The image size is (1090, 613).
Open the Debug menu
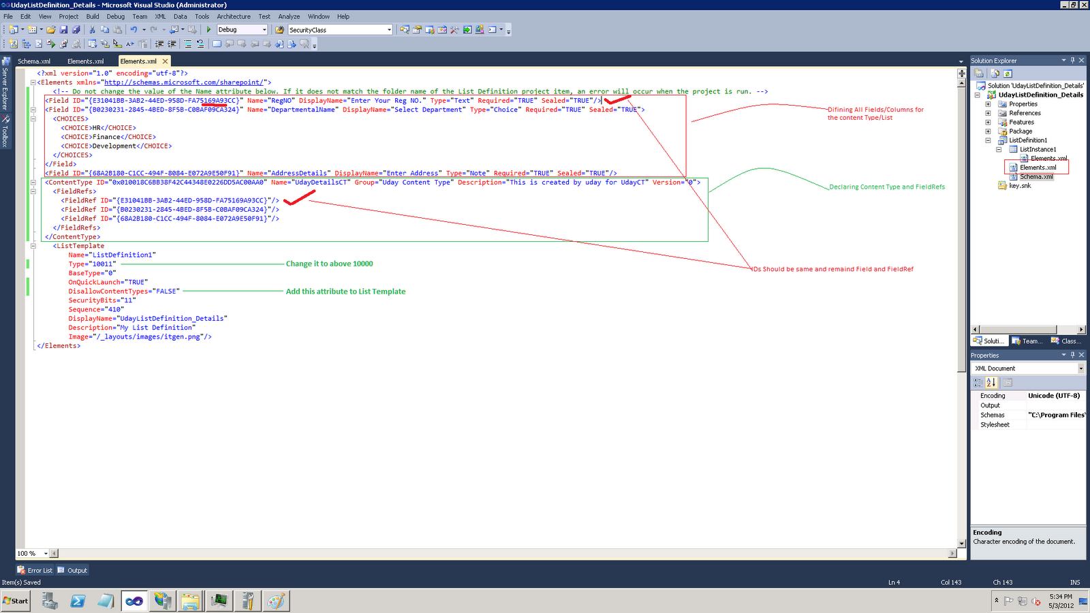tap(116, 16)
